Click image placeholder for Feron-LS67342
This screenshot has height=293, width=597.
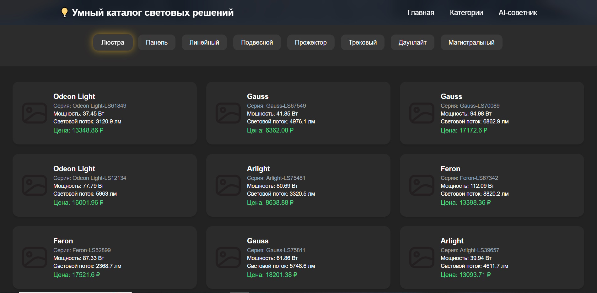click(422, 185)
